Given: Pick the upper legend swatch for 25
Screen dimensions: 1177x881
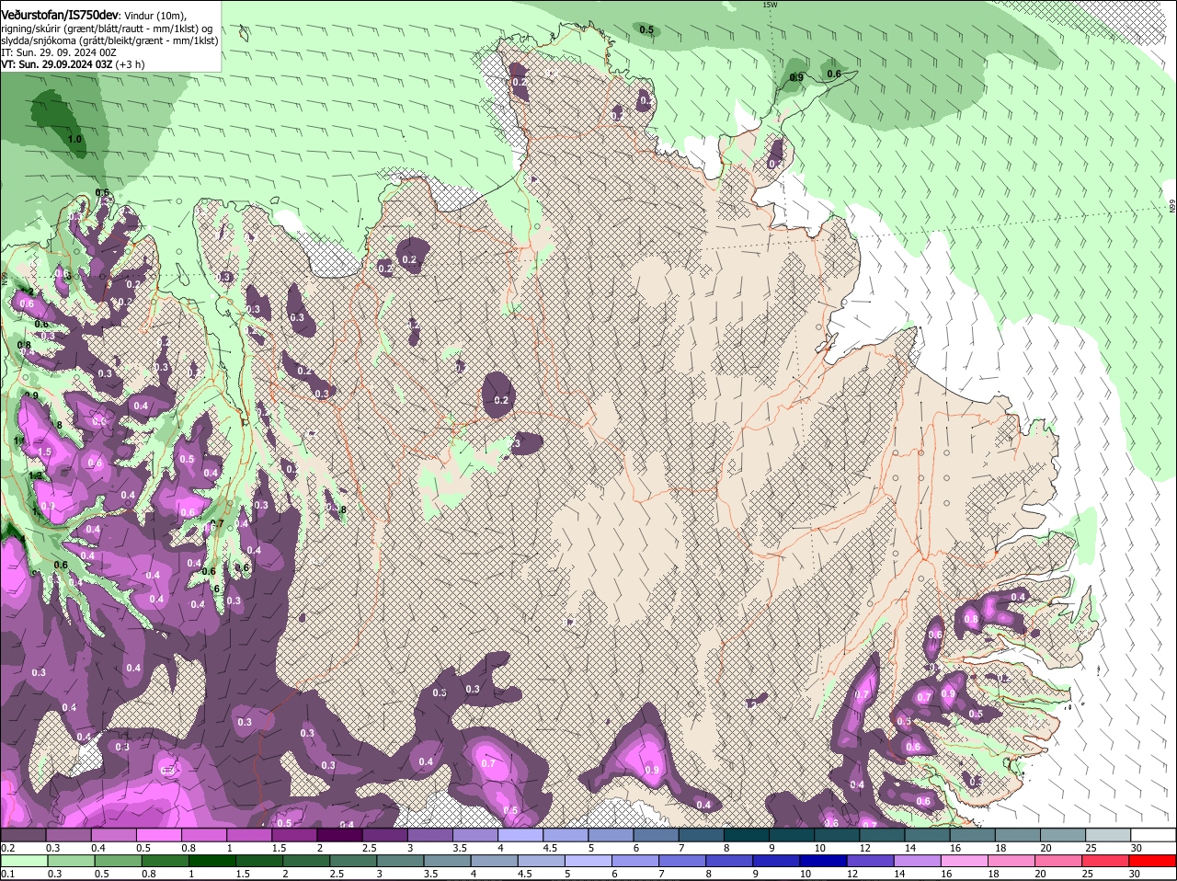Looking at the screenshot, I should coord(1107,835).
